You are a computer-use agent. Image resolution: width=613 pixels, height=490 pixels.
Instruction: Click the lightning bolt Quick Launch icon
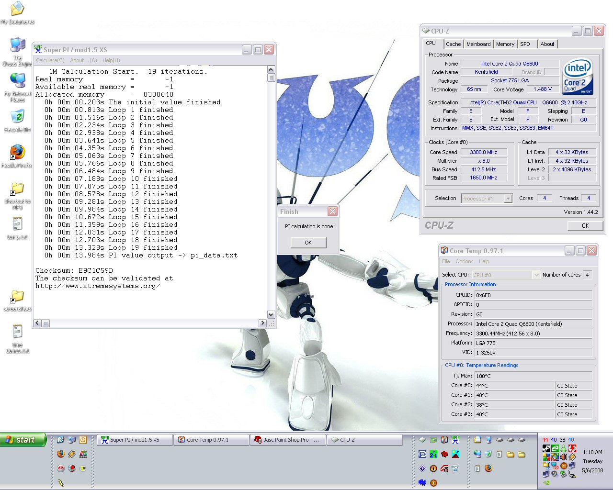click(61, 483)
